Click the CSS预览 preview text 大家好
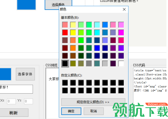The height and width of the screenshot is (119, 168). 54,79
